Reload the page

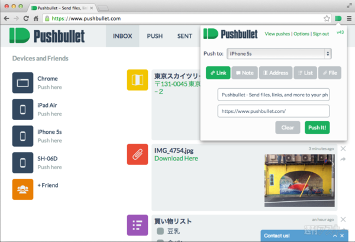click(x=26, y=18)
